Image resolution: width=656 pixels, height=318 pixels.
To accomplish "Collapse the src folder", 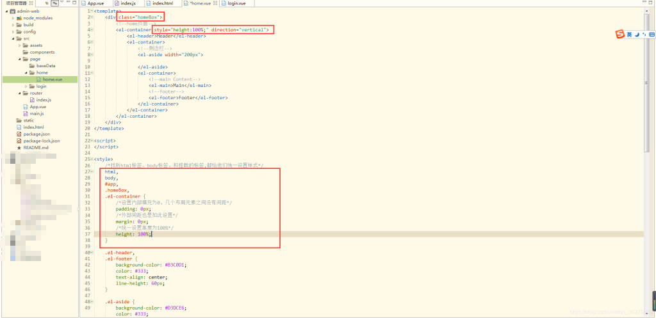I will [x=13, y=38].
